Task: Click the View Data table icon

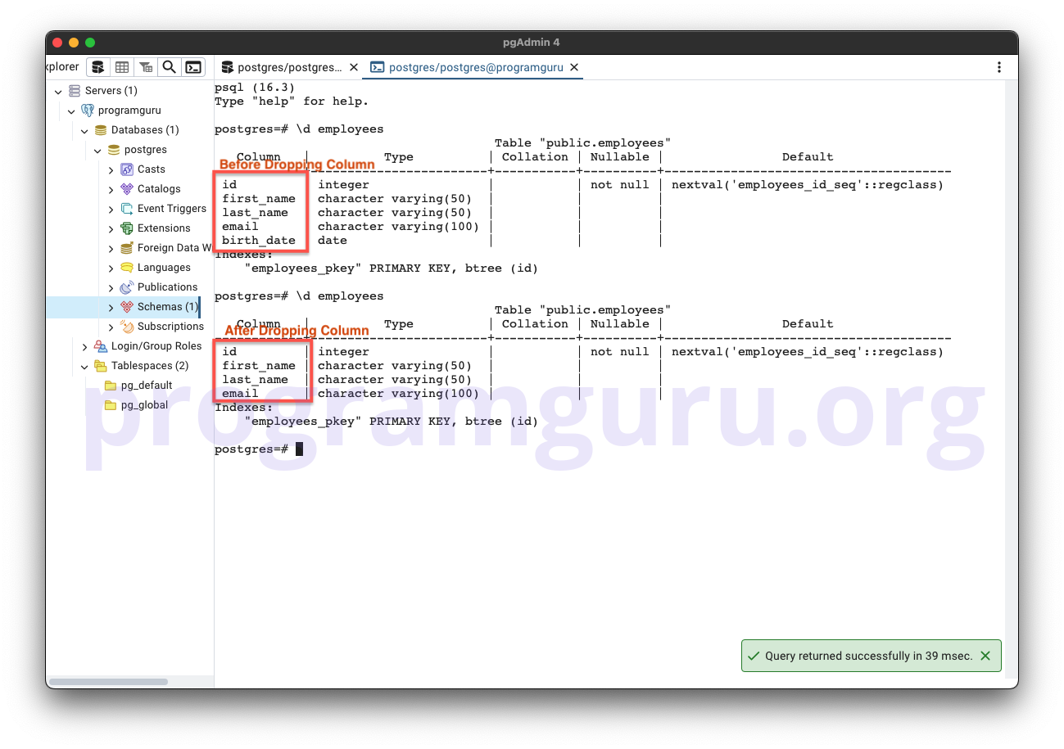Action: click(121, 67)
